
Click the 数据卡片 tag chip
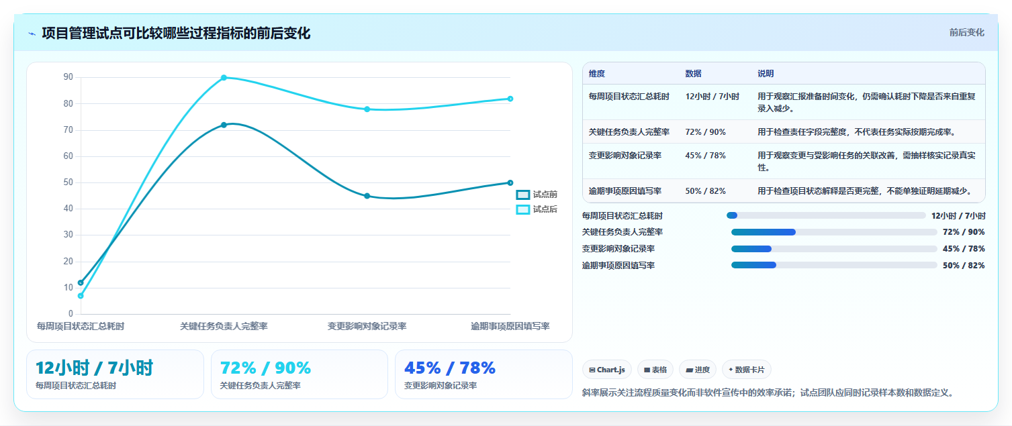tap(746, 370)
